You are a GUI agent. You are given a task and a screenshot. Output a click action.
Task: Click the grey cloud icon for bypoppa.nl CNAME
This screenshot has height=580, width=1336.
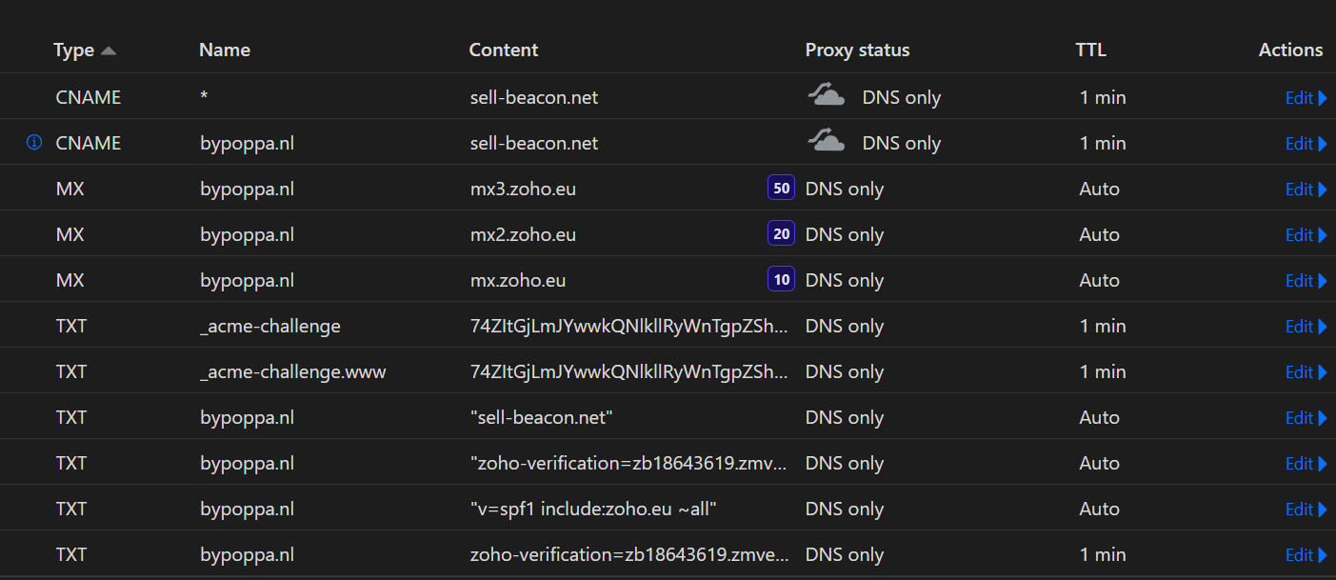click(826, 142)
